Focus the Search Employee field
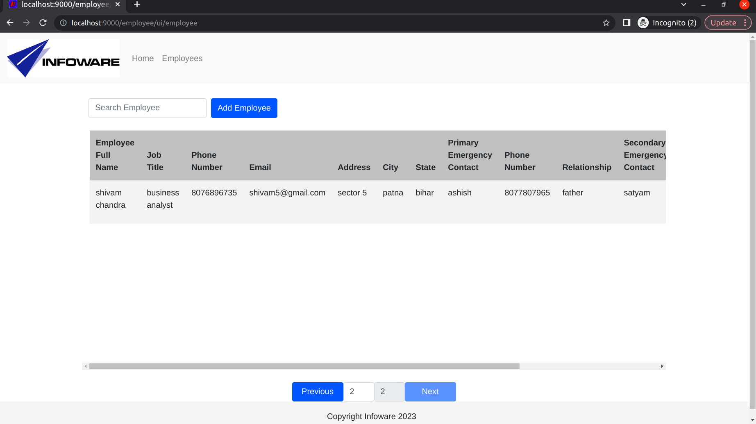Screen dimensions: 756x424 coord(148,108)
